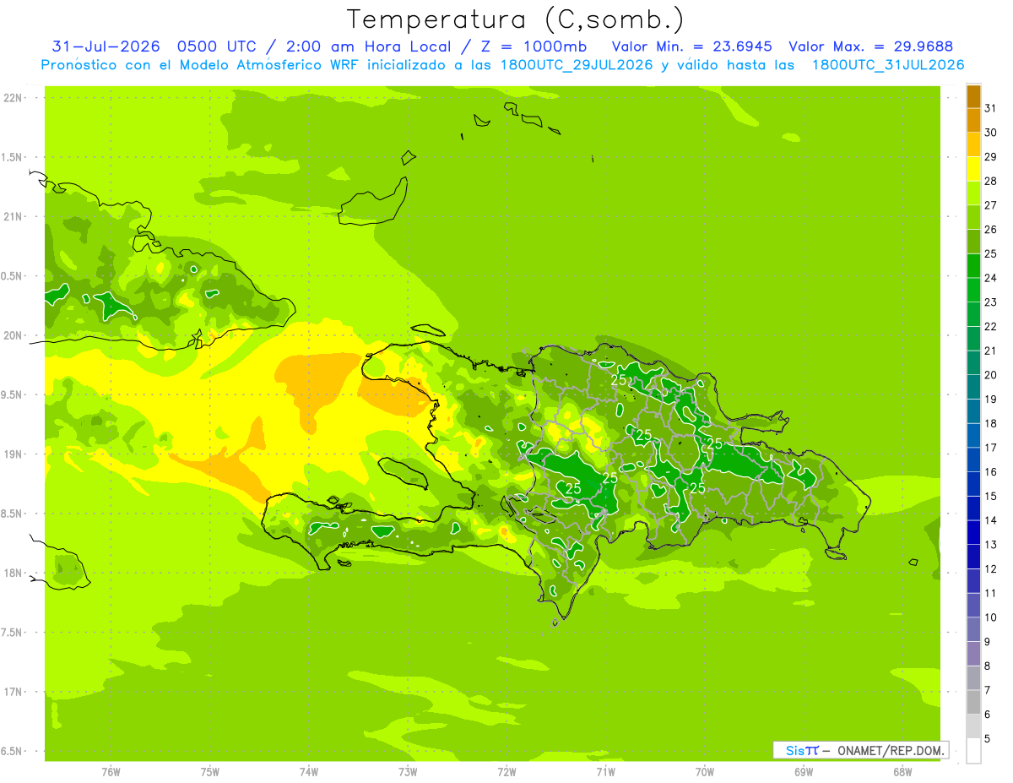Image resolution: width=1013 pixels, height=783 pixels.
Task: Click legend swatch between 6 and 7
Action: click(x=973, y=702)
